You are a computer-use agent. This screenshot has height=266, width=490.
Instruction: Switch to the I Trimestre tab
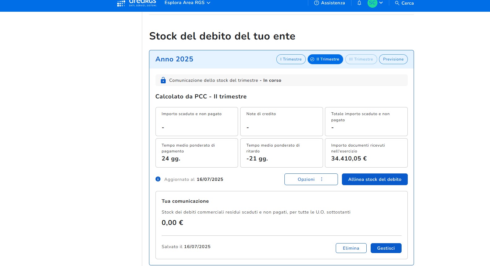(291, 59)
